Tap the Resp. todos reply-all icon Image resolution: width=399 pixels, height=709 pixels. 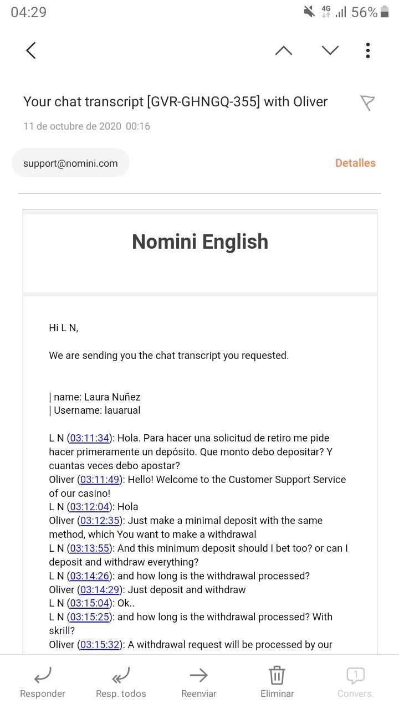(121, 675)
